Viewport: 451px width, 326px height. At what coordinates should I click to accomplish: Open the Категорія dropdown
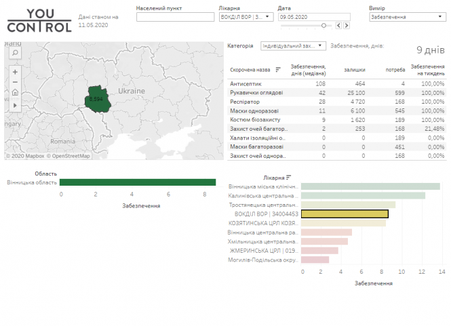pyautogui.click(x=293, y=46)
